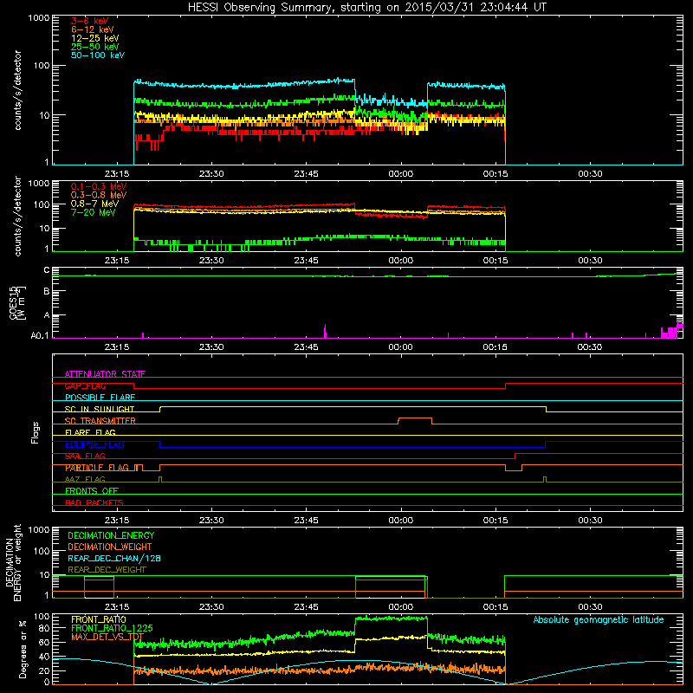693x693 pixels.
Task: Click the 00:15 tick under the decimation panel
Action: [x=495, y=607]
